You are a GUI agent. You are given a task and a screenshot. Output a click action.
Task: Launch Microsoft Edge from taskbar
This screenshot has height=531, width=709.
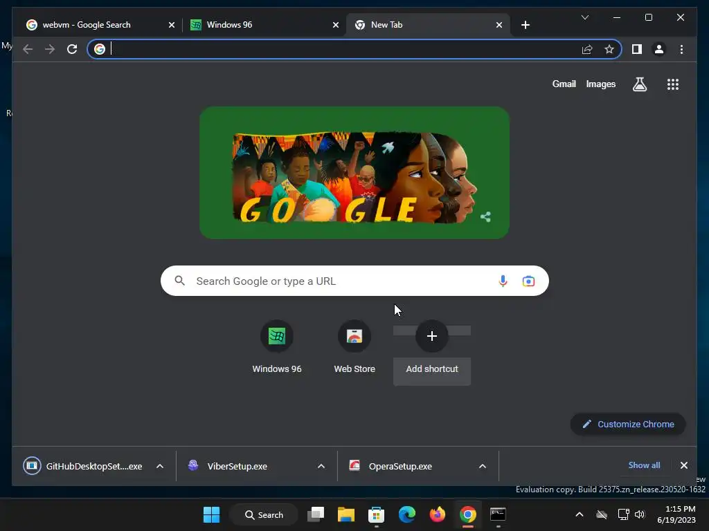[407, 514]
